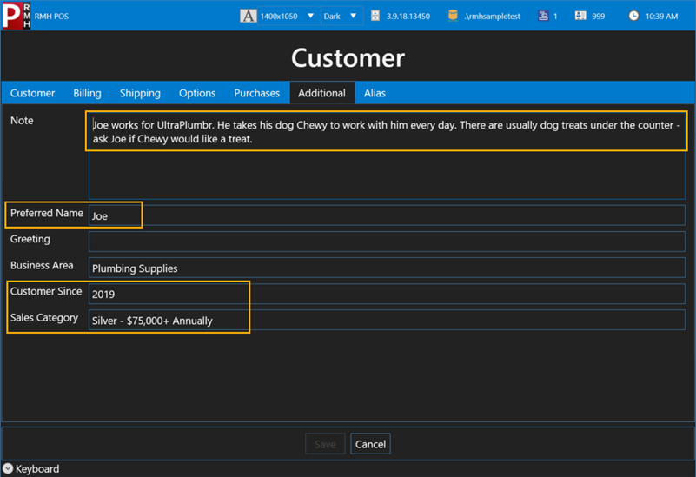Image resolution: width=696 pixels, height=477 pixels.
Task: Switch to the Customer tab
Action: point(32,93)
